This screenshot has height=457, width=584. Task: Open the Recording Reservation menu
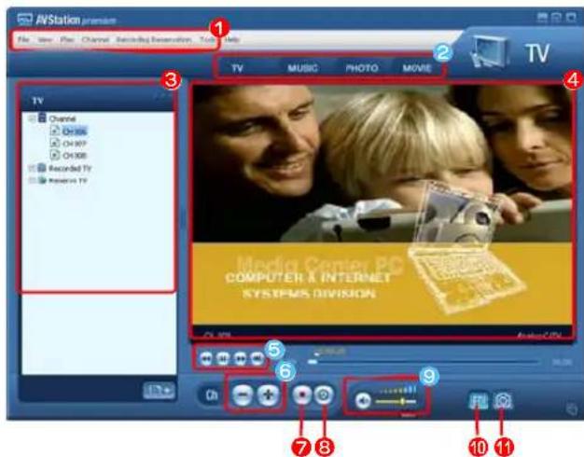[153, 39]
